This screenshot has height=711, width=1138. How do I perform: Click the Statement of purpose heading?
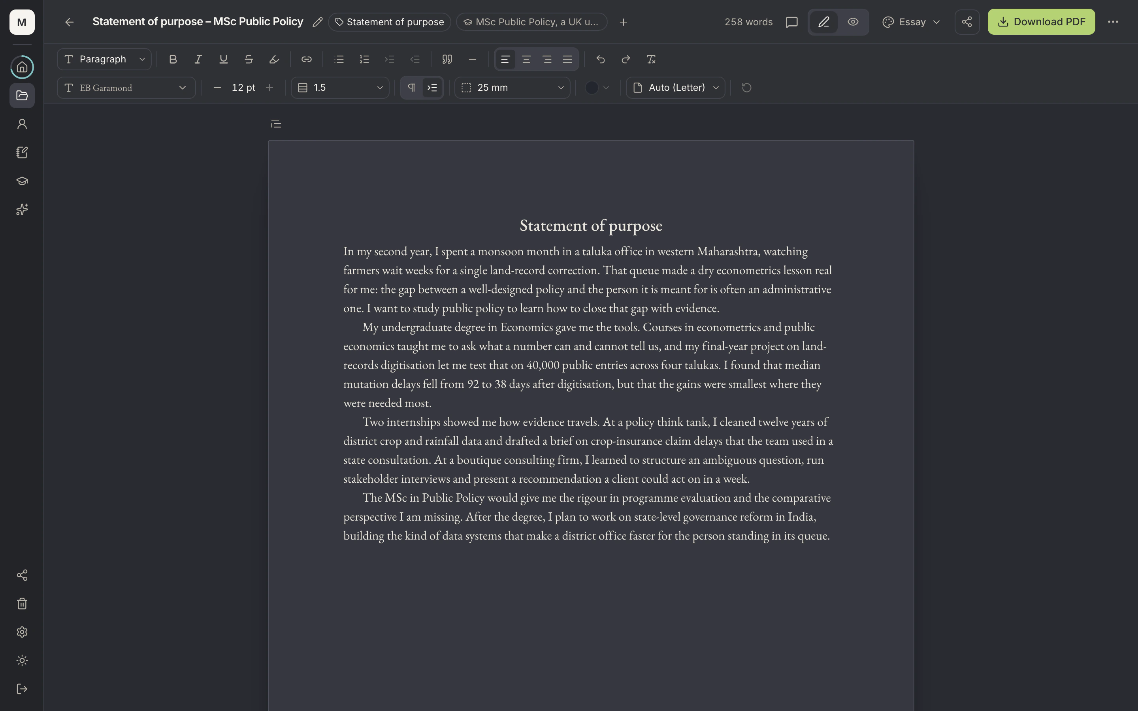click(591, 226)
